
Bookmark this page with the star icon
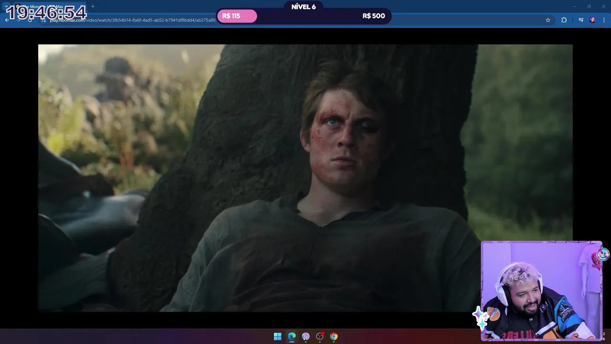[548, 20]
